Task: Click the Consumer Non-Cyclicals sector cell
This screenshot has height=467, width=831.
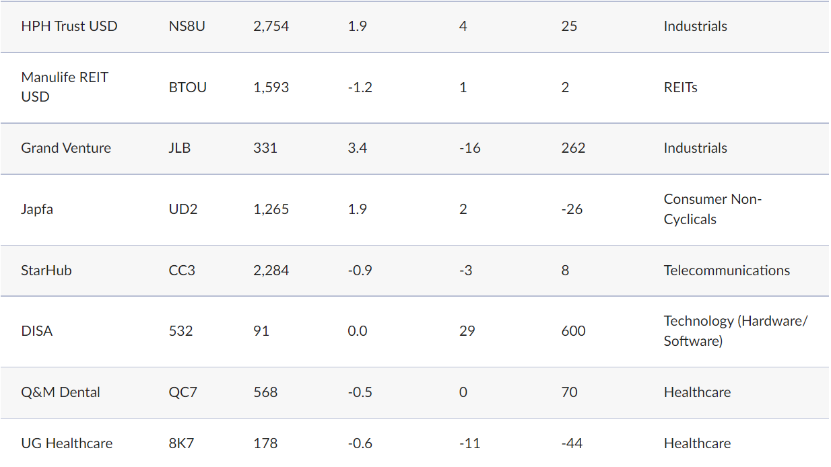Action: pos(712,209)
